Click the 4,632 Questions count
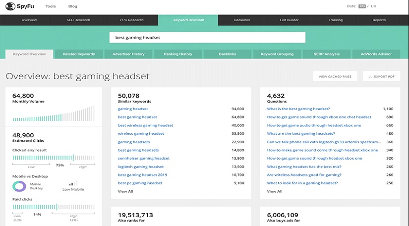The height and width of the screenshot is (226, 409). [276, 96]
